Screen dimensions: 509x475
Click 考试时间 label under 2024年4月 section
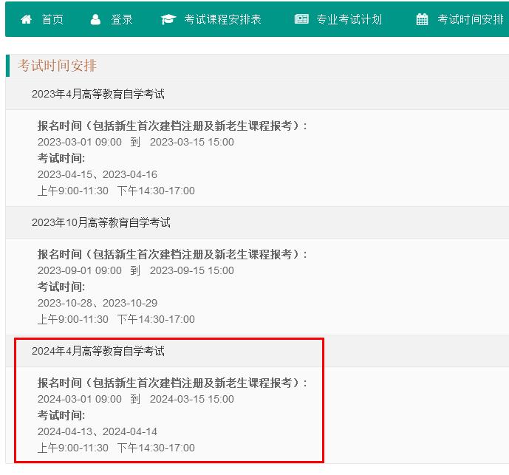click(61, 415)
